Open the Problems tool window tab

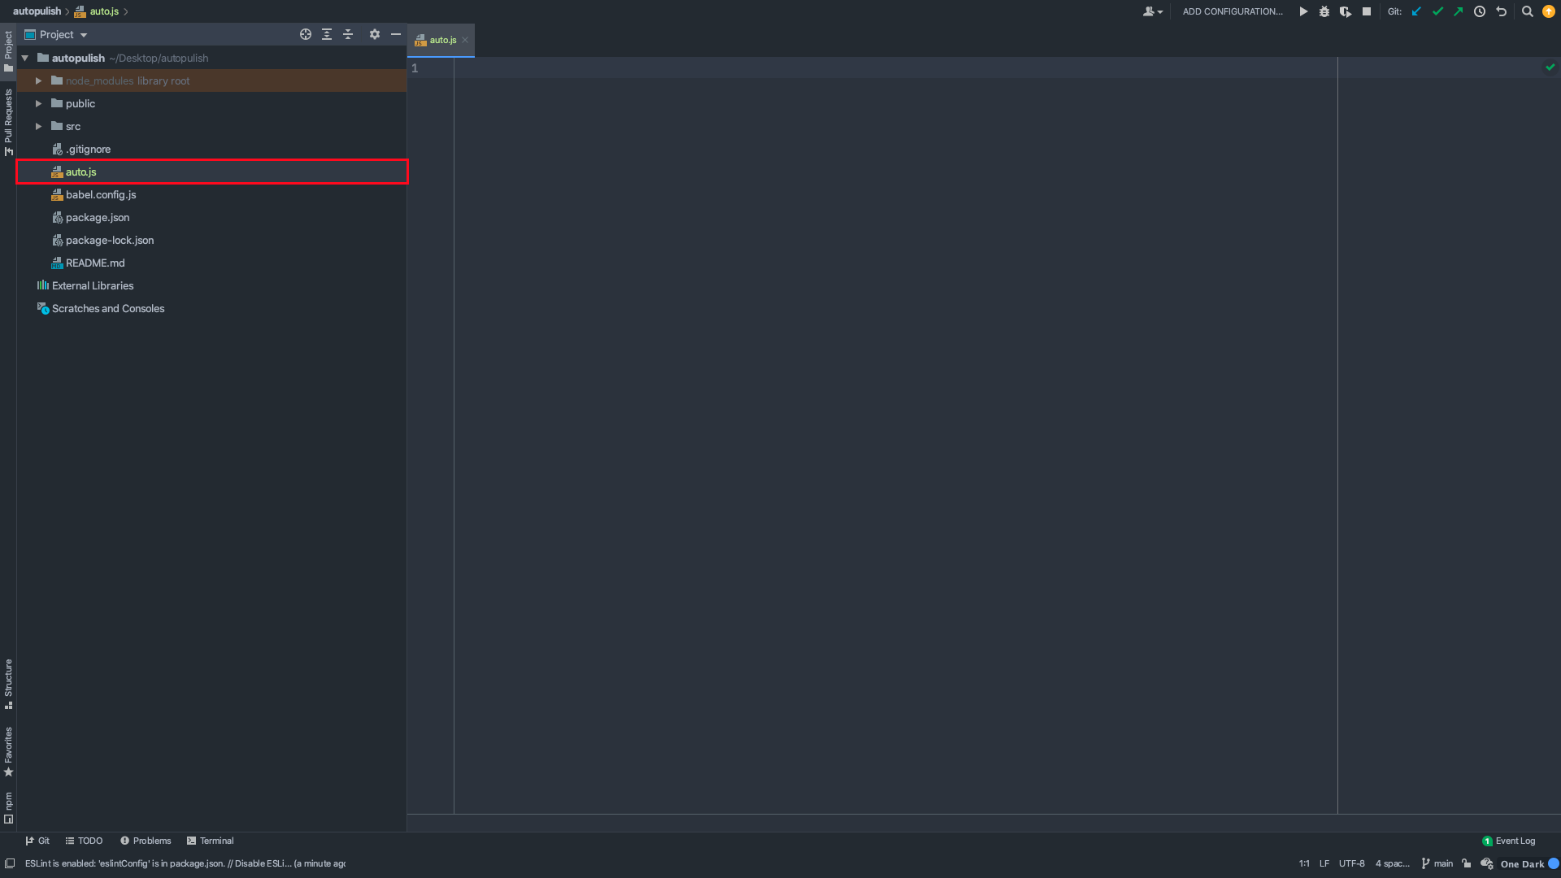pyautogui.click(x=146, y=841)
